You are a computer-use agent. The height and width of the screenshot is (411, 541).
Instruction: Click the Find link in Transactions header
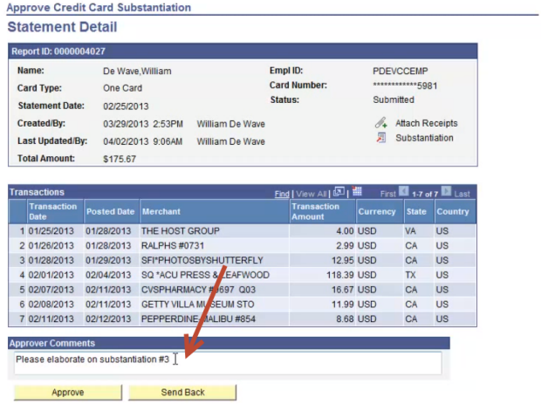click(281, 193)
